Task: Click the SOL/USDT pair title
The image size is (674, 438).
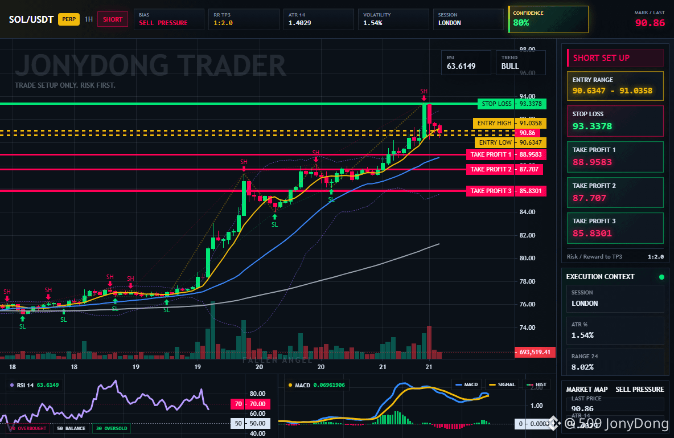Action: pyautogui.click(x=31, y=19)
